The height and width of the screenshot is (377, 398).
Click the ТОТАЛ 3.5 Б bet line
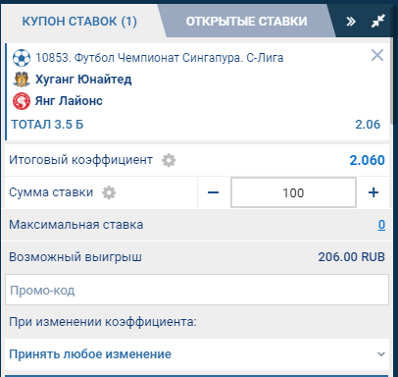pyautogui.click(x=196, y=125)
